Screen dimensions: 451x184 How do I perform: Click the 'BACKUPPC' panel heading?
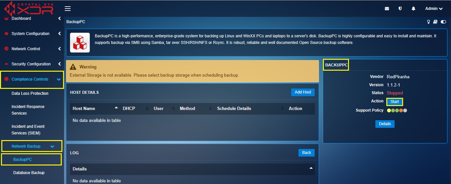click(336, 65)
